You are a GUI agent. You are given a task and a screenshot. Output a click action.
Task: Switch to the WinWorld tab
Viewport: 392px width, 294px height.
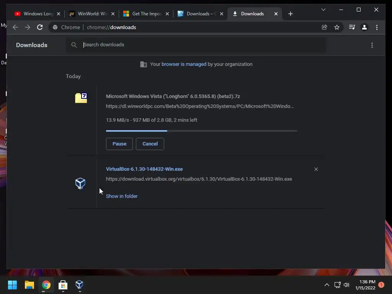point(92,14)
